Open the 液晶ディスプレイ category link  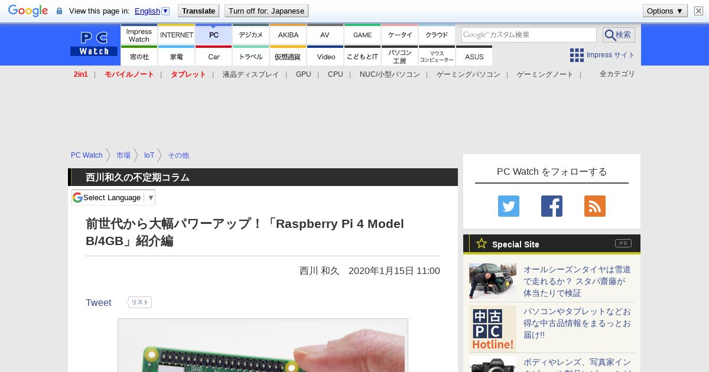251,74
